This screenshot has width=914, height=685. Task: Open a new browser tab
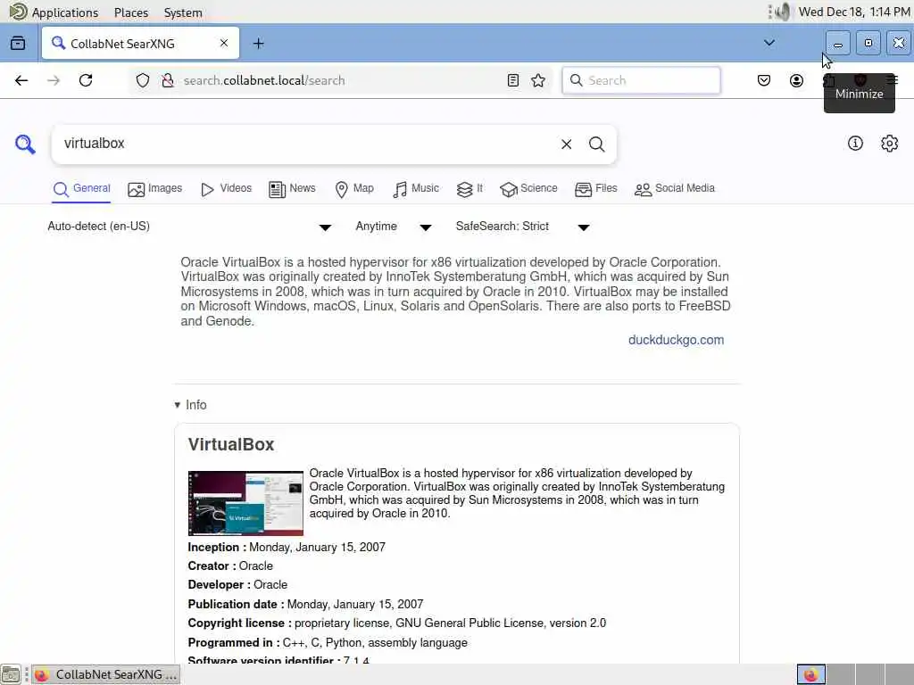[258, 43]
